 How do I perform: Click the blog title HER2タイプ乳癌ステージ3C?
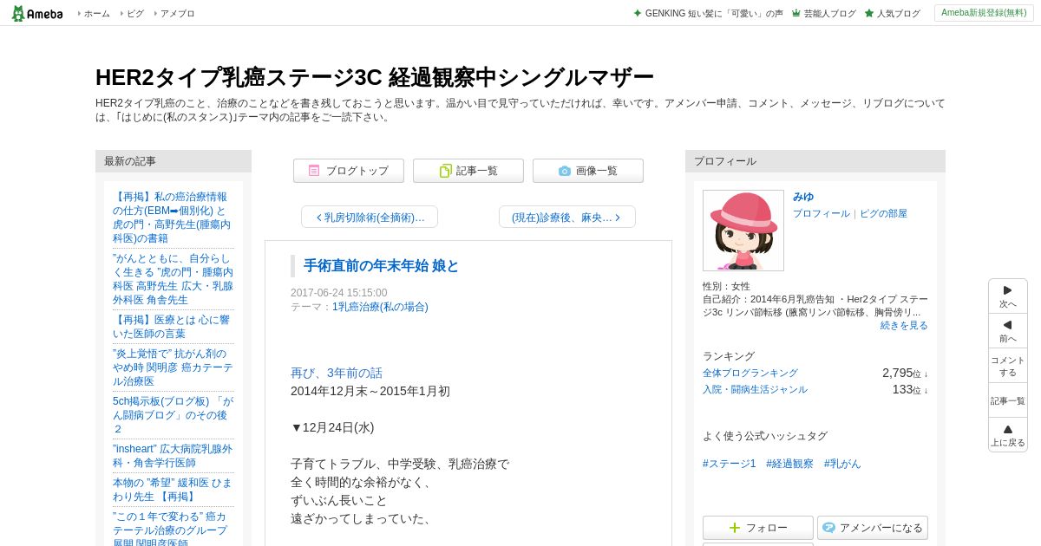click(x=375, y=77)
